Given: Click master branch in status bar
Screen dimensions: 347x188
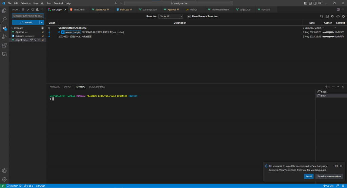Looking at the screenshot, I should pos(13,186).
